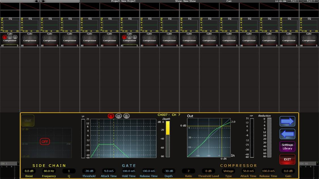Click channel 8's dimmed gate H icon
Screen dimensions: 319x179
coord(150,37)
